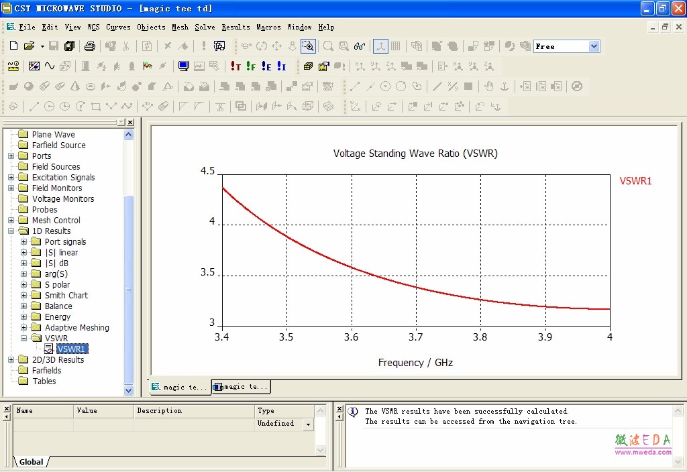Click the Name column header
Screen dimensions: 687x472
tap(43, 411)
